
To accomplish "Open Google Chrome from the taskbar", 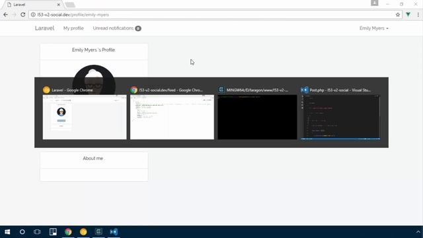I will coord(68,232).
